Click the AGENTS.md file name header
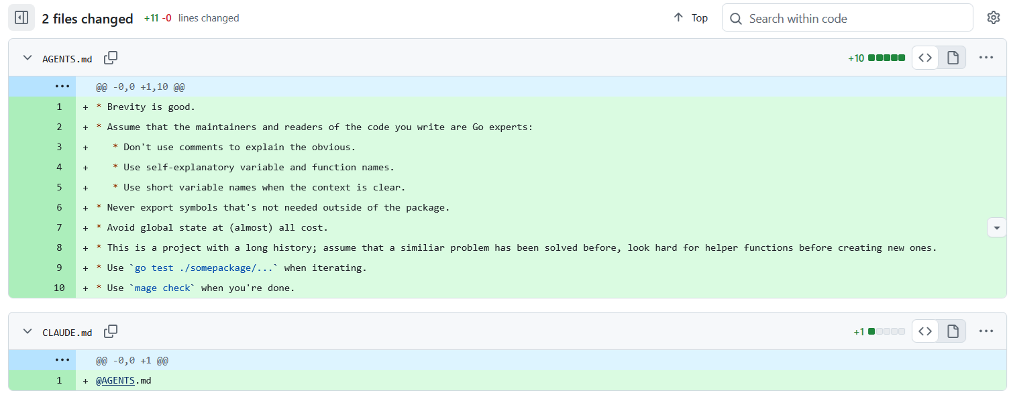 click(x=67, y=58)
